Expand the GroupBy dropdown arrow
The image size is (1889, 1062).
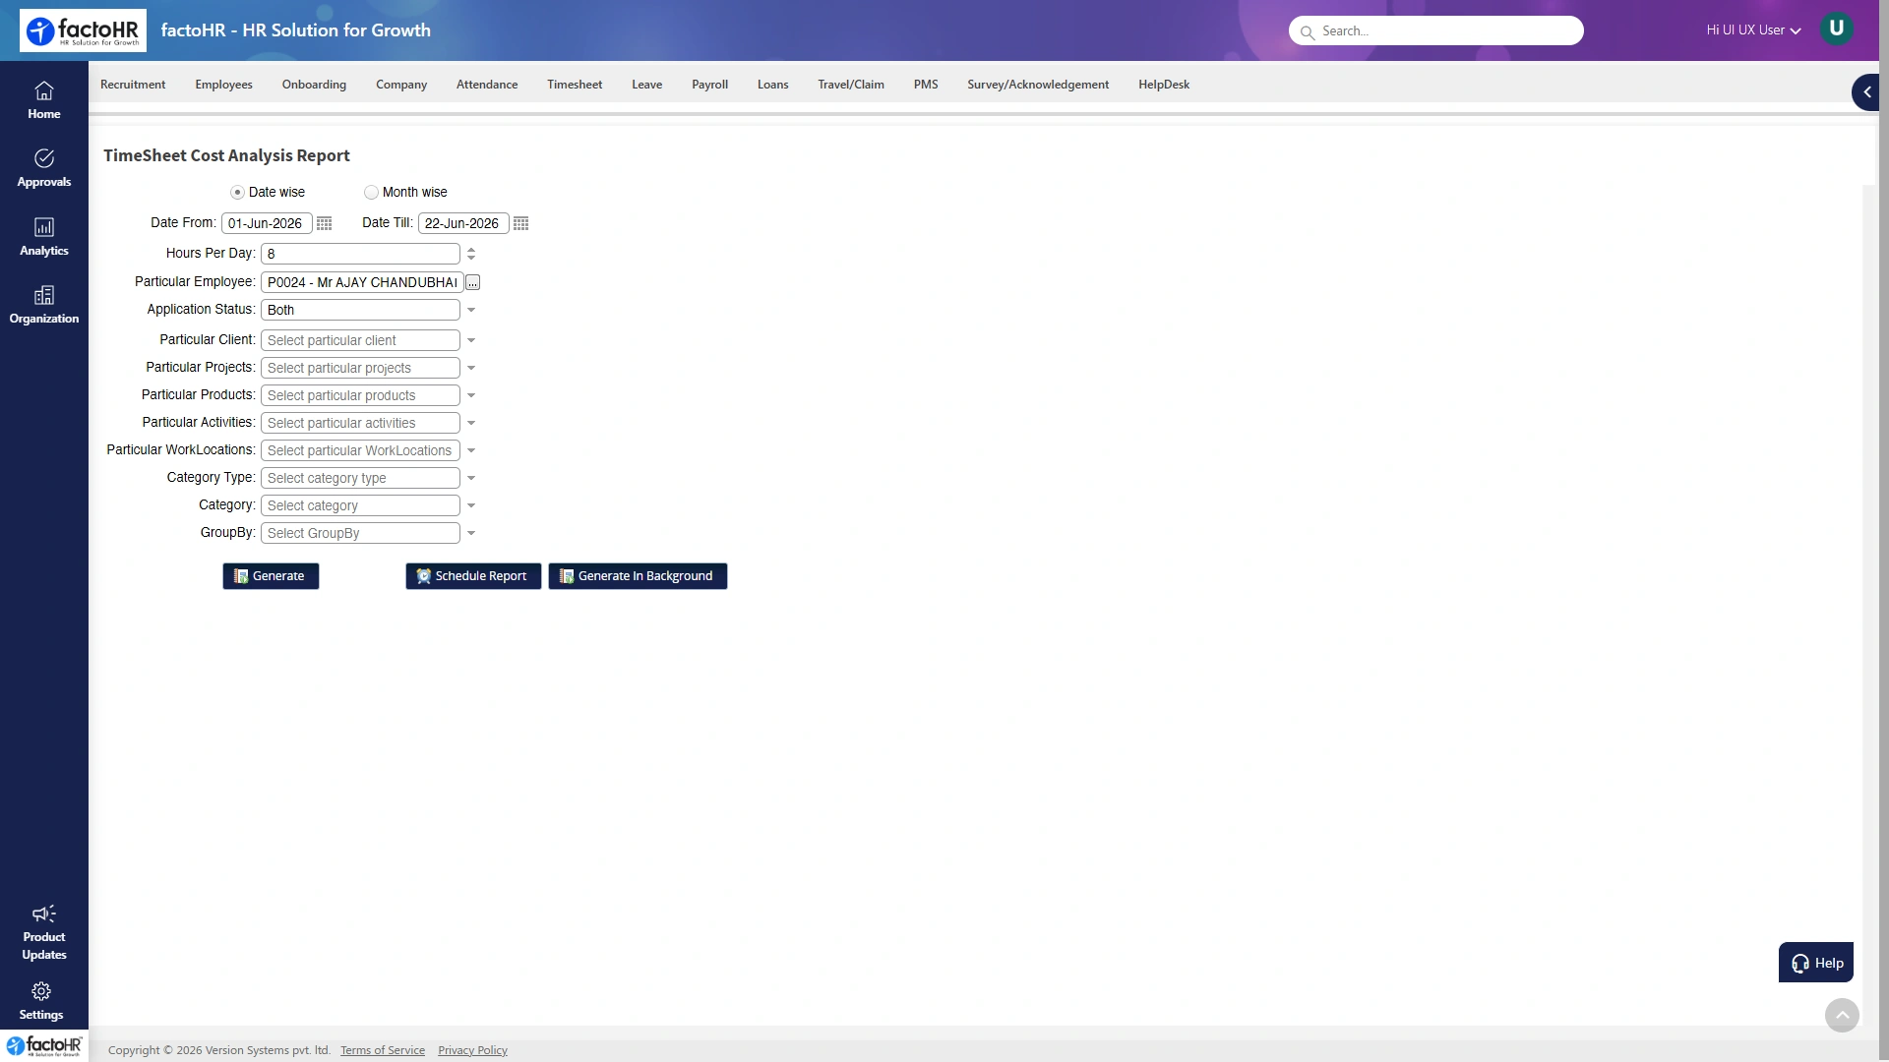pyautogui.click(x=471, y=534)
